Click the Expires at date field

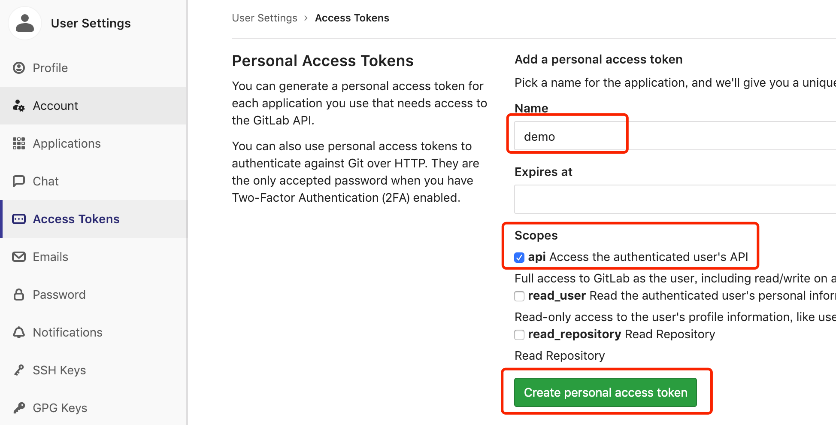[674, 199]
